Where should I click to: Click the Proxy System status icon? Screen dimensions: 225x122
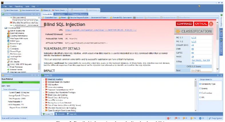click(210, 118)
